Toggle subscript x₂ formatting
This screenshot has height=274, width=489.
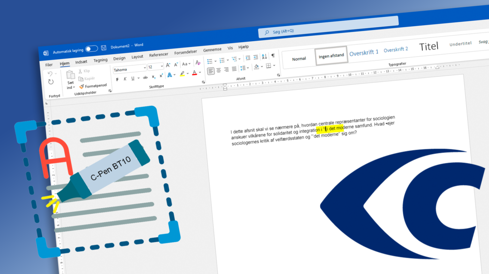(x=153, y=77)
